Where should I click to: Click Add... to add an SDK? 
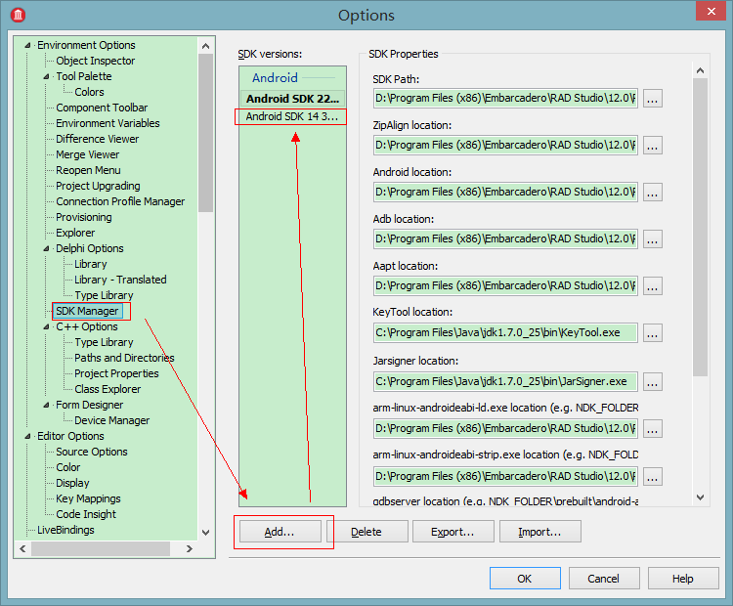280,532
